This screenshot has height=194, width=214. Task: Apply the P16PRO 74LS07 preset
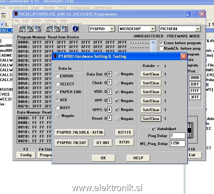tap(71, 143)
